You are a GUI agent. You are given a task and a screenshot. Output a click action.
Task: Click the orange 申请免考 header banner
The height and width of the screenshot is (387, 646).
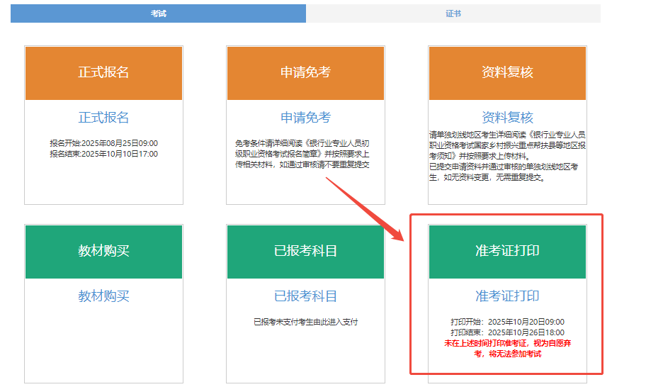[x=305, y=73]
